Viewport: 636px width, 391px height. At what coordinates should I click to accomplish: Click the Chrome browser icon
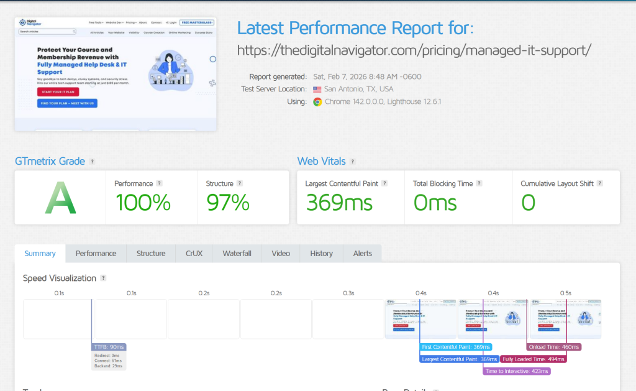click(x=317, y=102)
